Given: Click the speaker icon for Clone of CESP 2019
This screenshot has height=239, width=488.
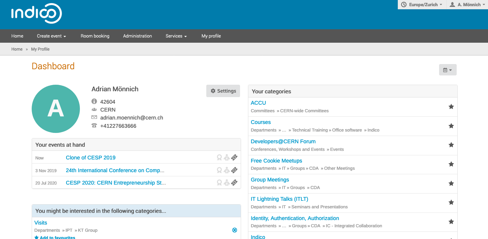Looking at the screenshot, I should pyautogui.click(x=227, y=157).
